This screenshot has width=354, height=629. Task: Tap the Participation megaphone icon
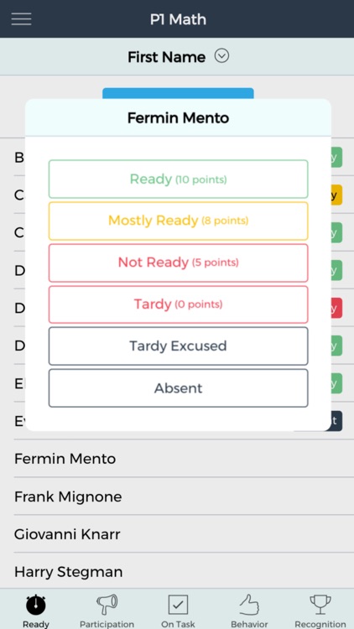tap(107, 605)
